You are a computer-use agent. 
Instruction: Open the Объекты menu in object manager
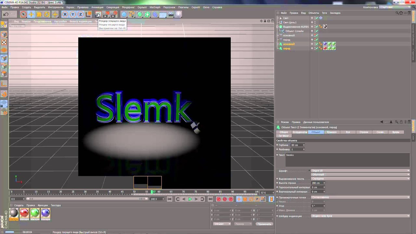[314, 13]
